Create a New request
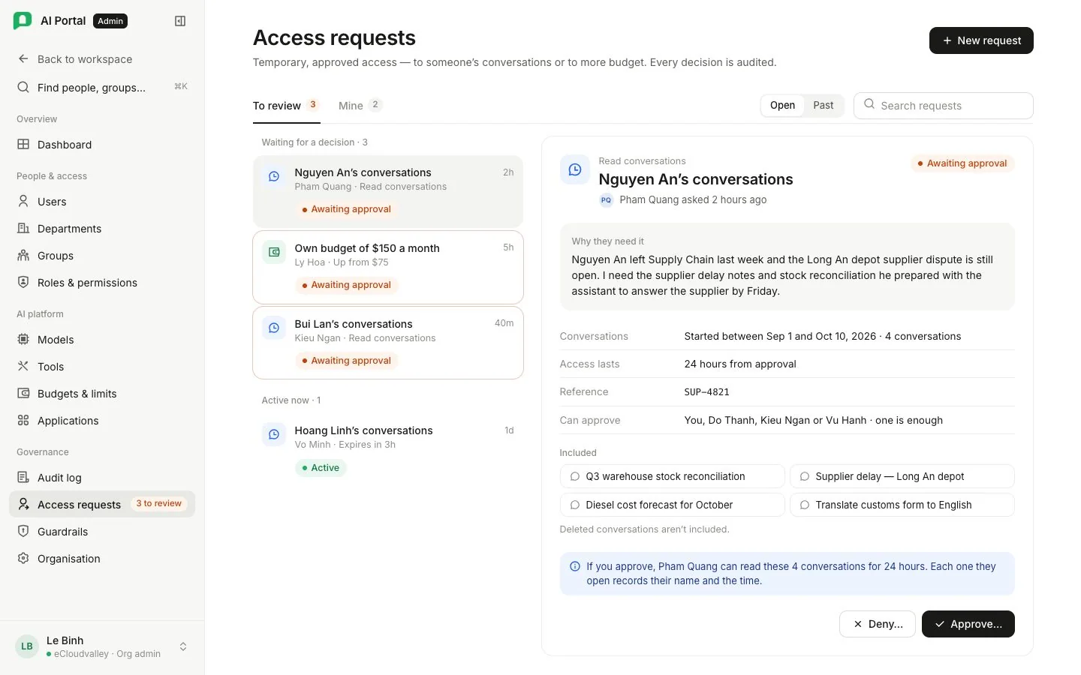Image resolution: width=1081 pixels, height=675 pixels. [981, 40]
